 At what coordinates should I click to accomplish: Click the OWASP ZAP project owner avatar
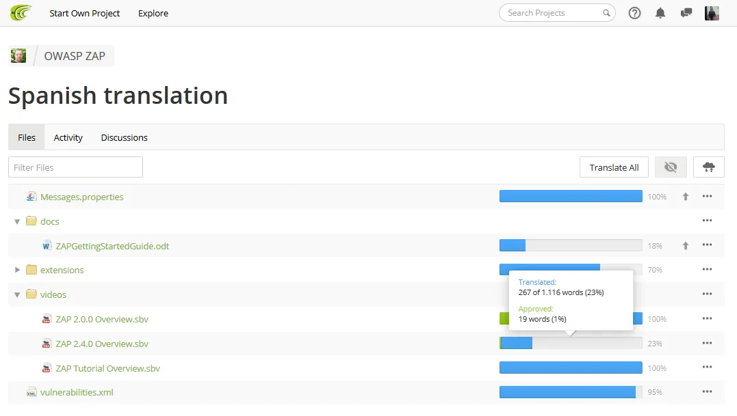[x=18, y=56]
